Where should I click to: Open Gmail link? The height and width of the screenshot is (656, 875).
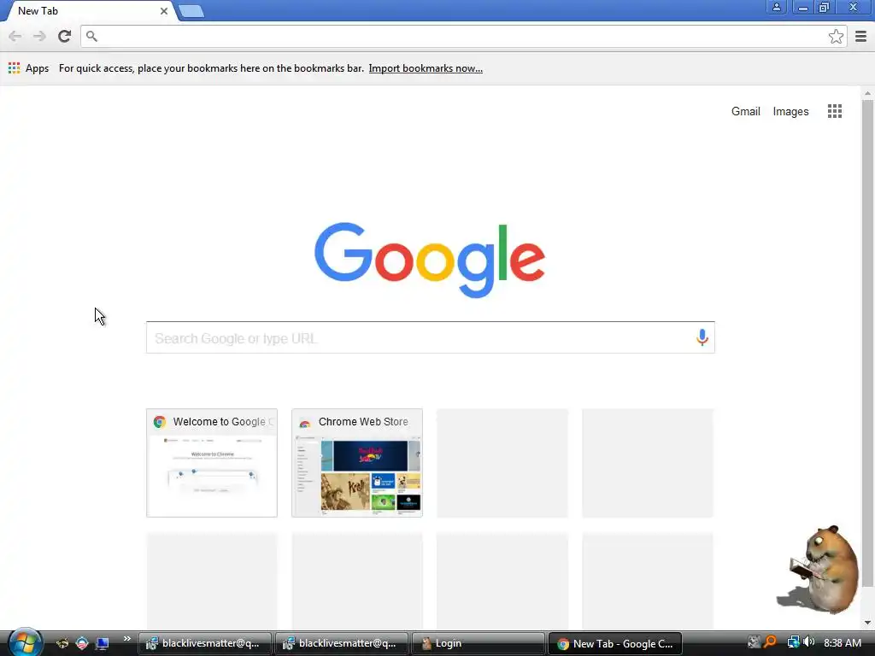coord(745,112)
